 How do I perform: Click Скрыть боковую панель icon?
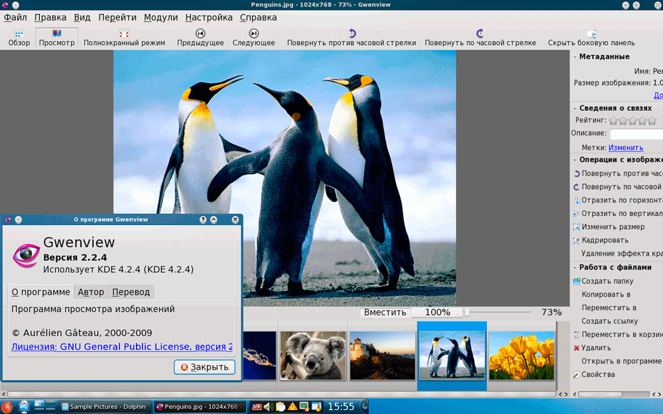tap(590, 38)
